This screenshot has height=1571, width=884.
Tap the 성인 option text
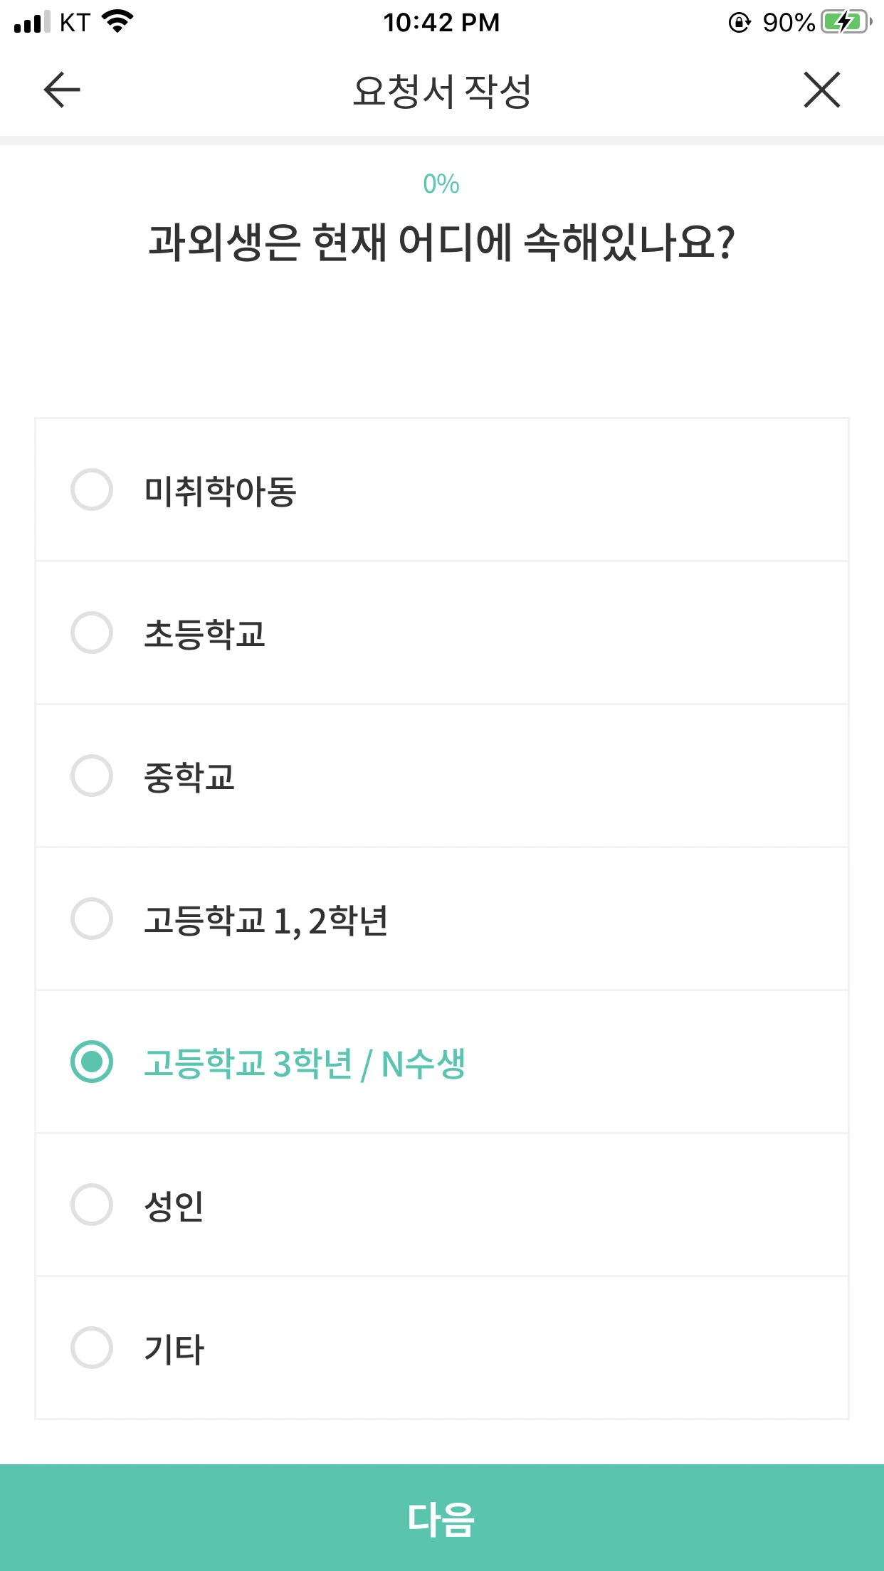(x=174, y=1206)
